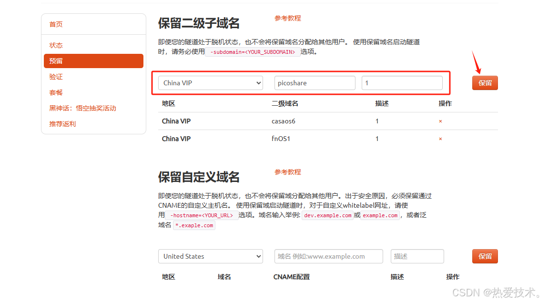Open the 套餐 sidebar page
The width and height of the screenshot is (548, 302).
(x=56, y=92)
